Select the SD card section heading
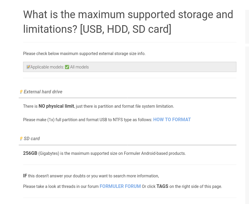The width and height of the screenshot is (249, 204). [x=32, y=139]
